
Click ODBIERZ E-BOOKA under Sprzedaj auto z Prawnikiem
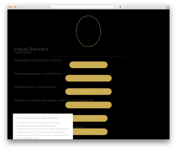coord(88,91)
